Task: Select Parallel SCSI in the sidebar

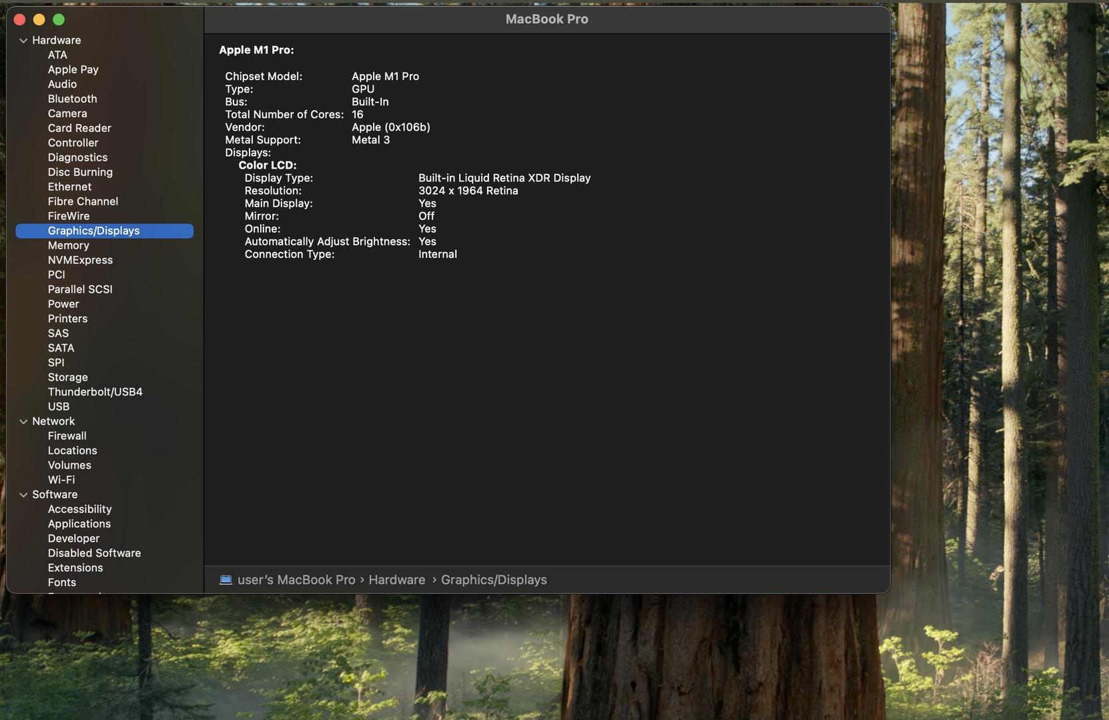Action: coord(80,289)
